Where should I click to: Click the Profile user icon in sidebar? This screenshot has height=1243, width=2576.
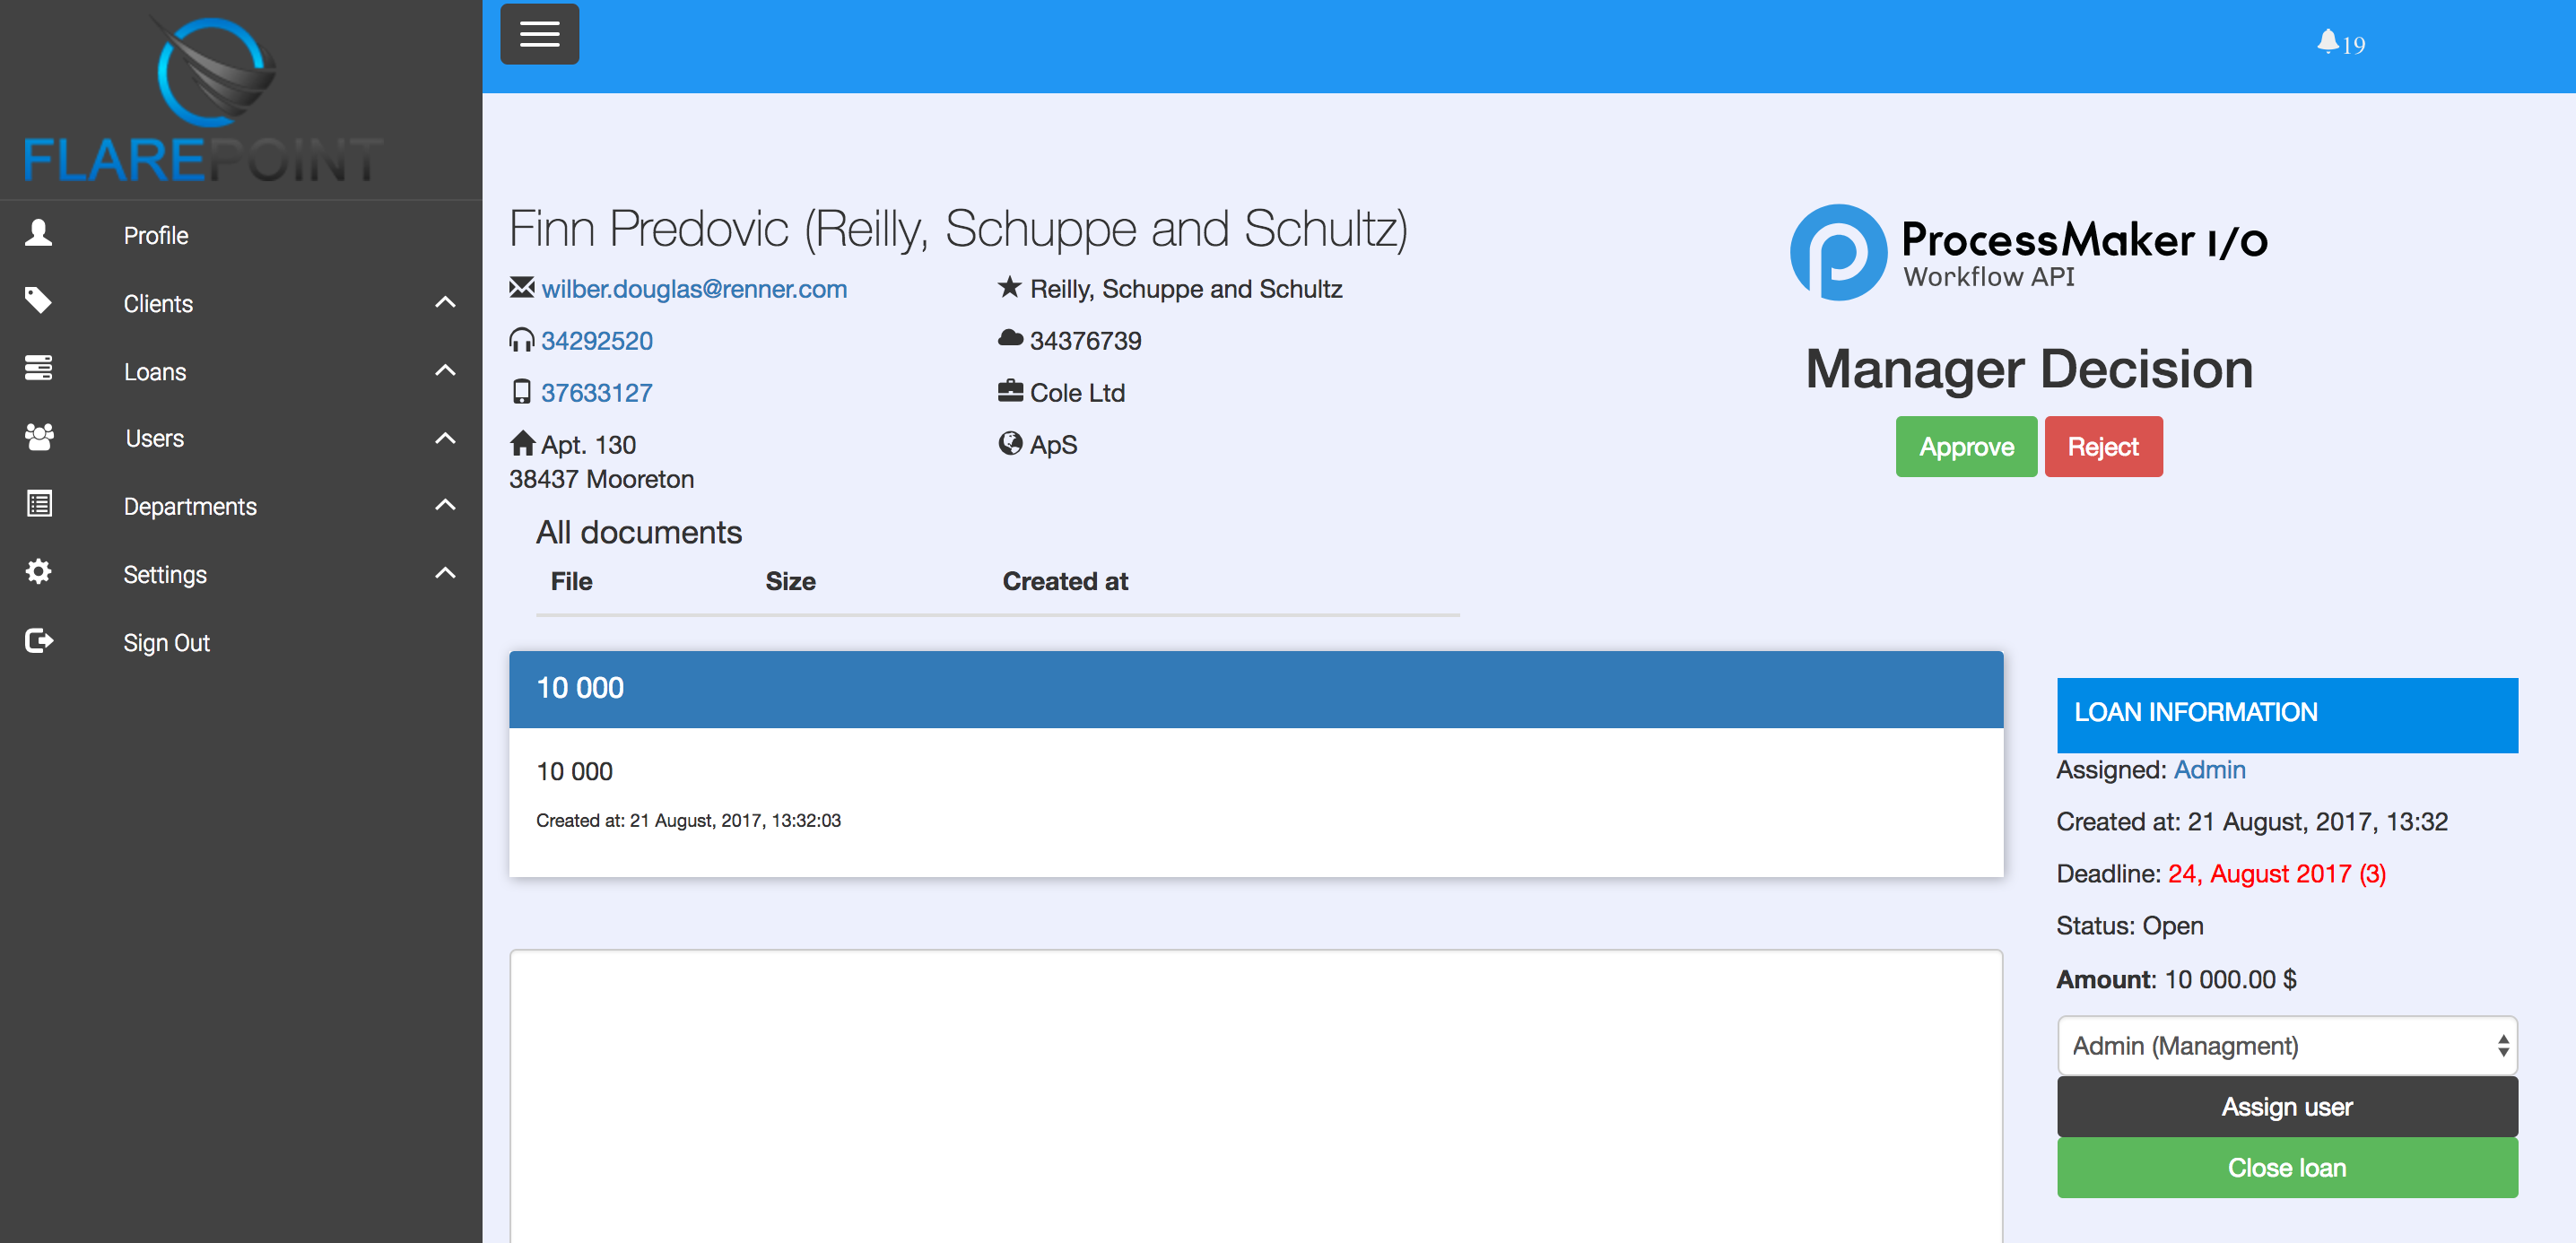(39, 233)
